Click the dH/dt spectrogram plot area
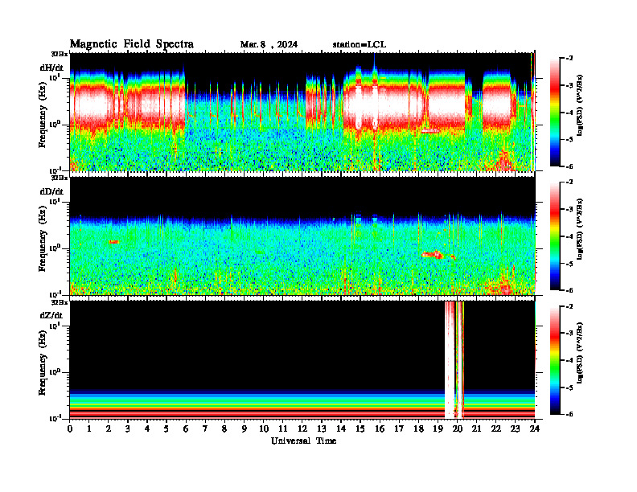637x492 pixels. click(x=302, y=112)
